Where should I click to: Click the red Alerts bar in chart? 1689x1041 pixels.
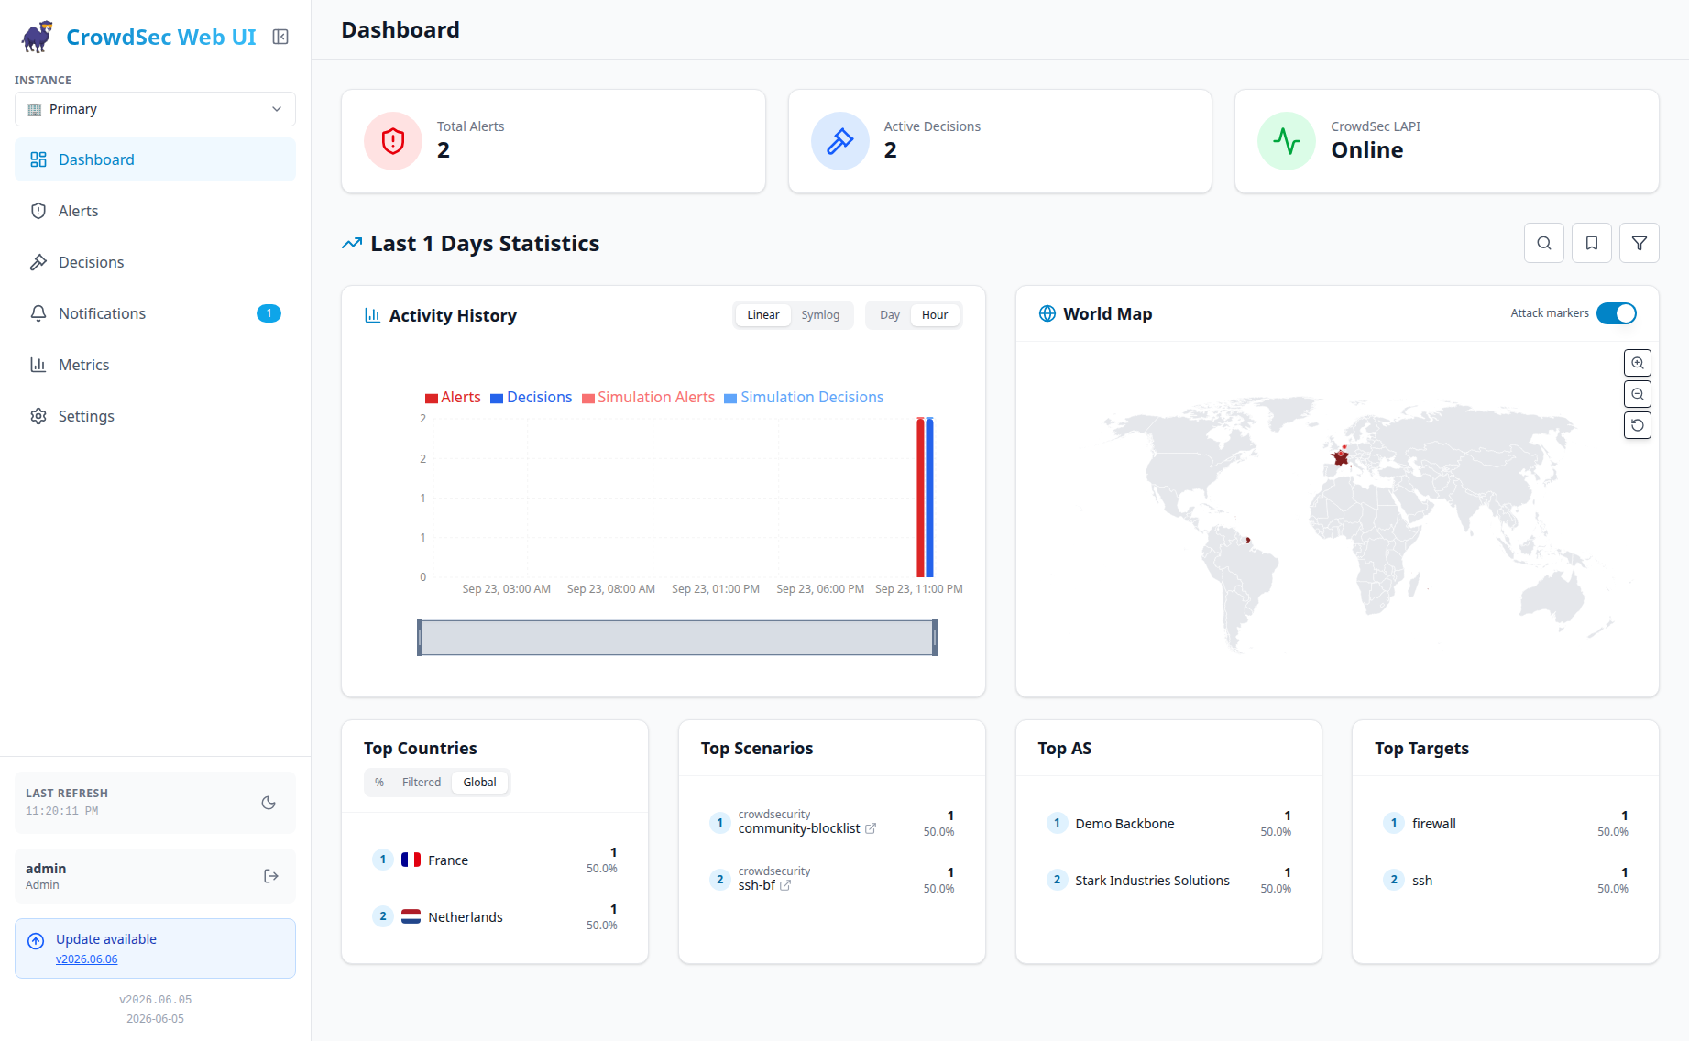pos(920,498)
